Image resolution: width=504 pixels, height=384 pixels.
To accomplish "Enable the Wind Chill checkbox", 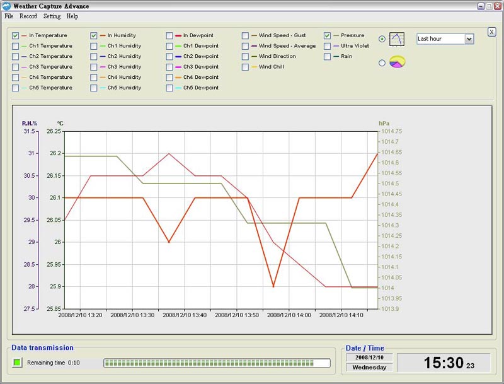I will pyautogui.click(x=245, y=67).
